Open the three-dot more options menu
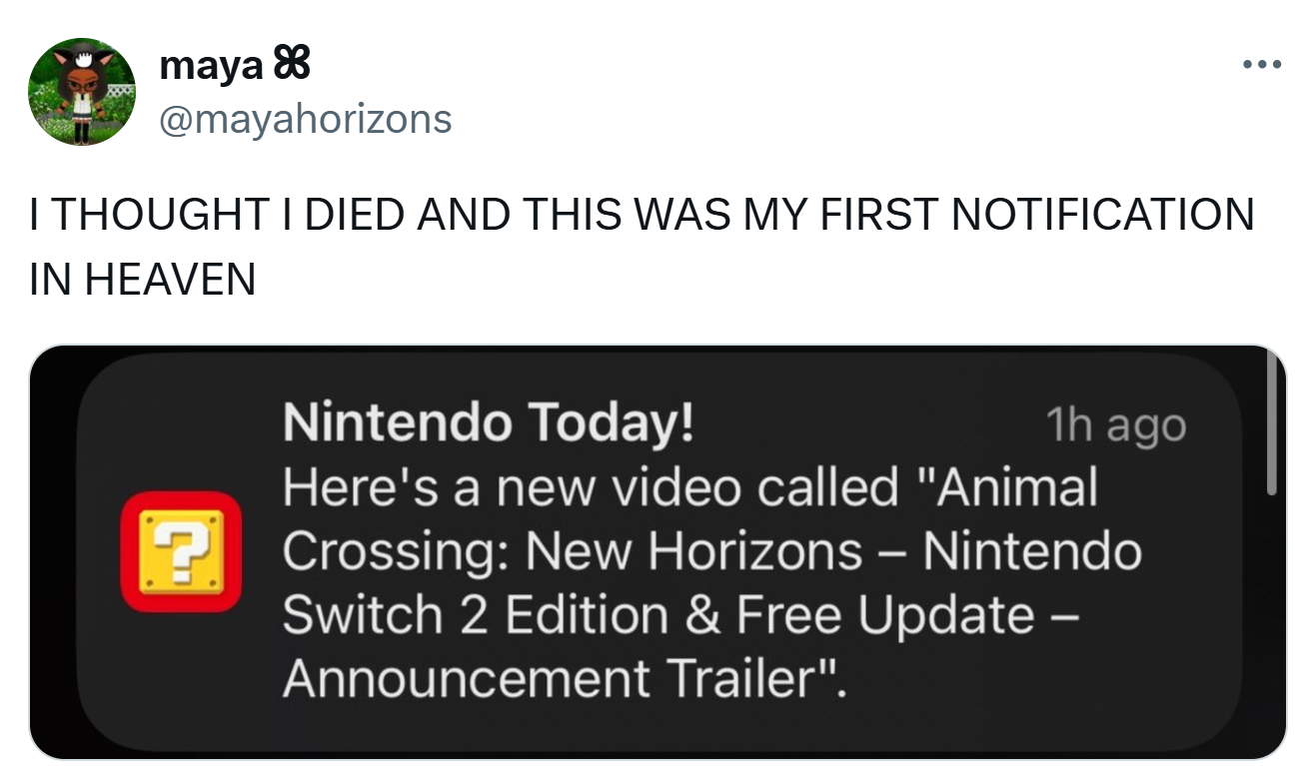The image size is (1311, 766). [x=1261, y=66]
